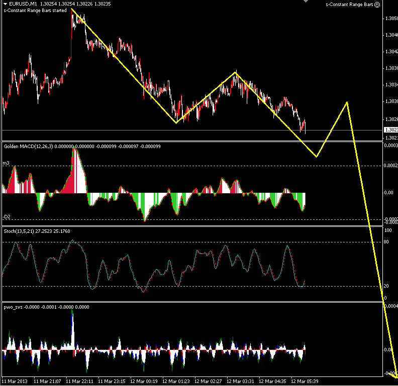Click the 11 Mar 2013 date label

(15, 381)
